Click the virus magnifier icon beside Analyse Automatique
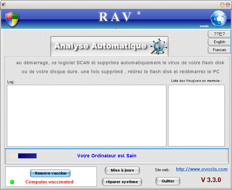The image size is (232, 190). click(x=159, y=46)
